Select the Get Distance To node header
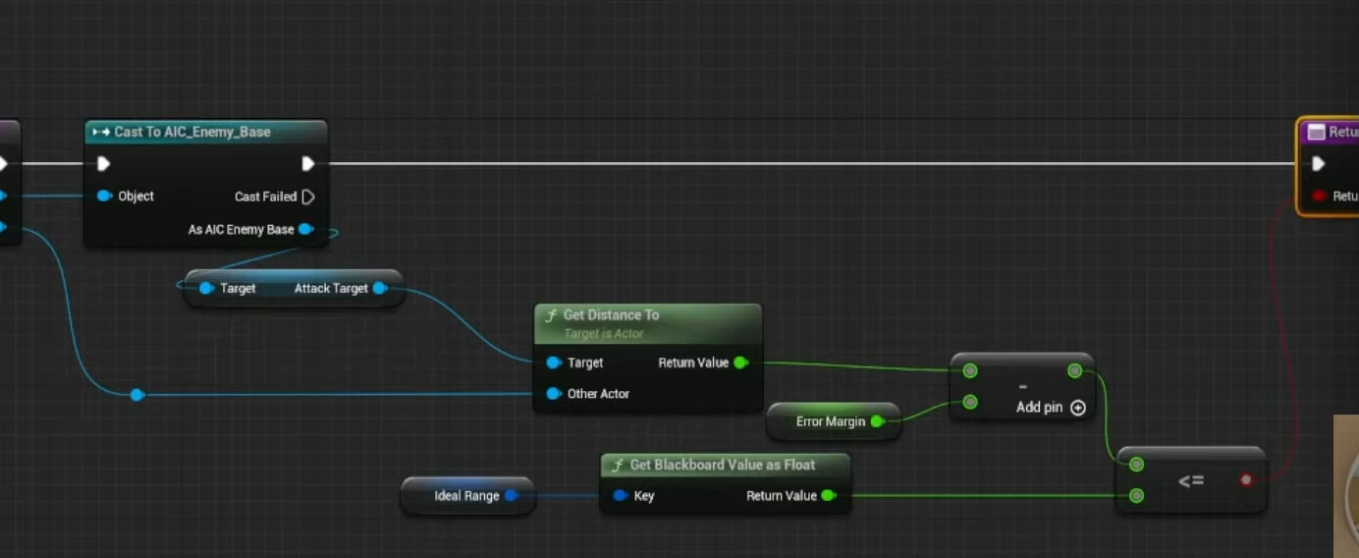 [x=648, y=316]
